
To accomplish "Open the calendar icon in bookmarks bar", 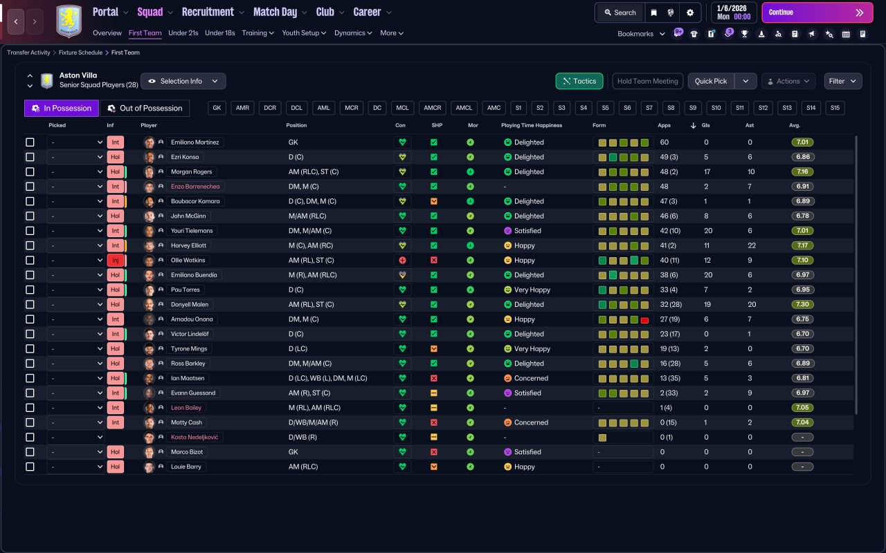I will (x=846, y=34).
